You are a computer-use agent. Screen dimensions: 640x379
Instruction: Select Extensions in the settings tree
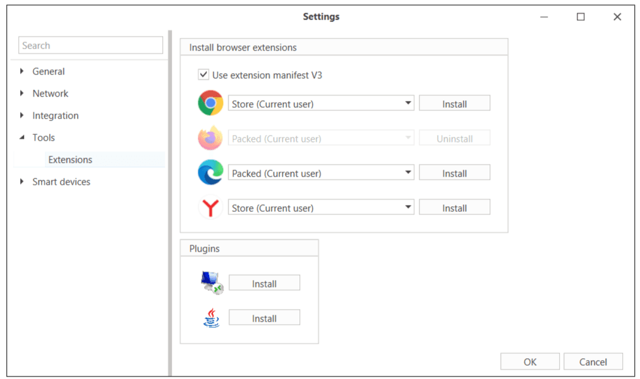70,160
